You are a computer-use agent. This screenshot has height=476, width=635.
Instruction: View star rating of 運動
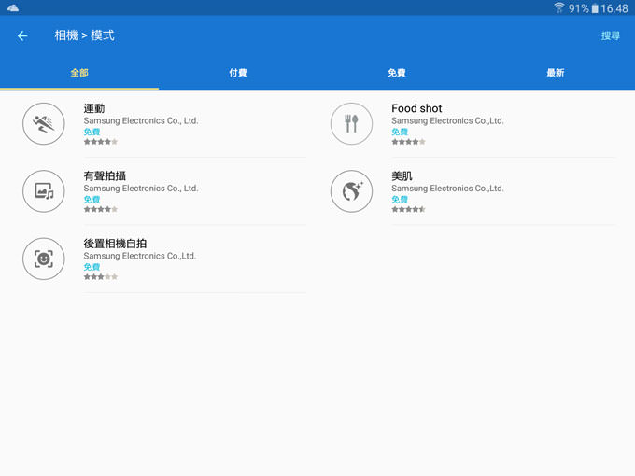click(x=101, y=142)
